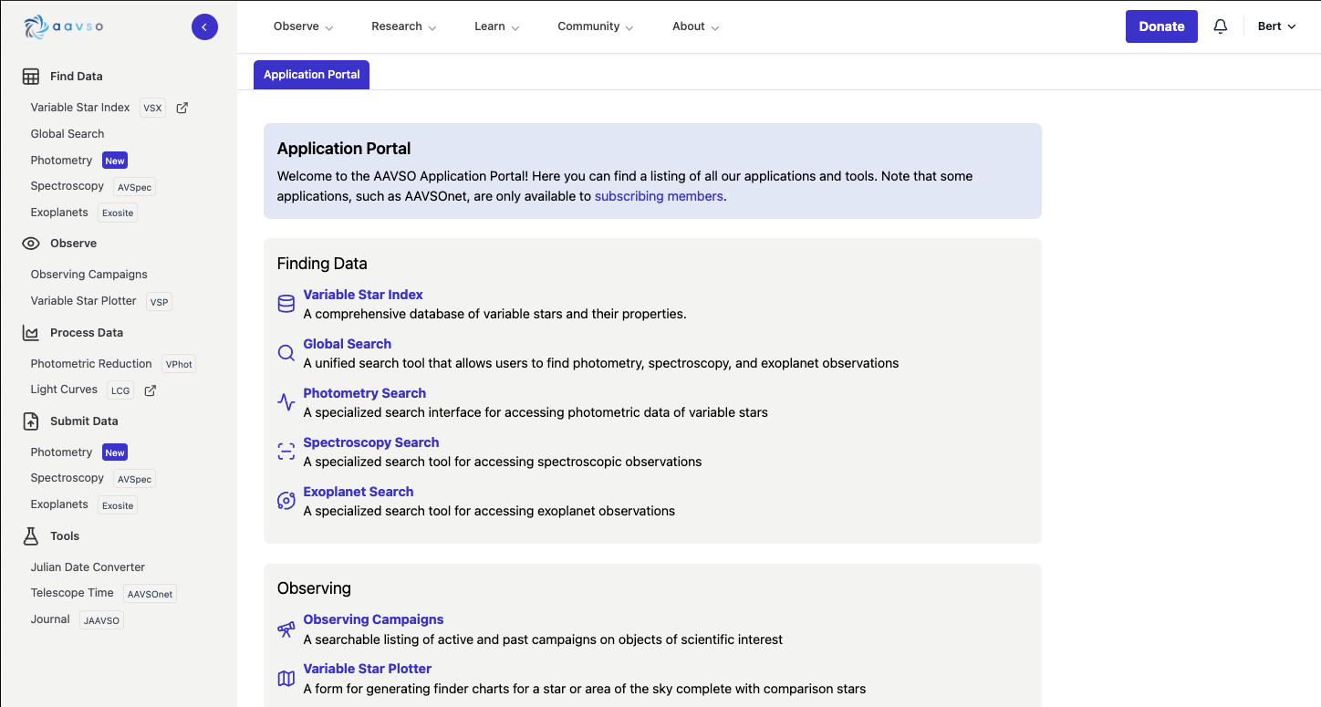
Task: Click the pulse icon beside Photometry Search
Action: tap(286, 402)
